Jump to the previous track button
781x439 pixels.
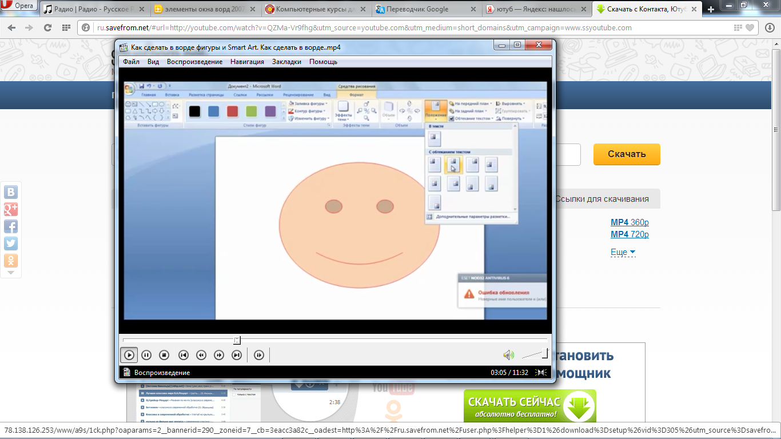tap(183, 355)
